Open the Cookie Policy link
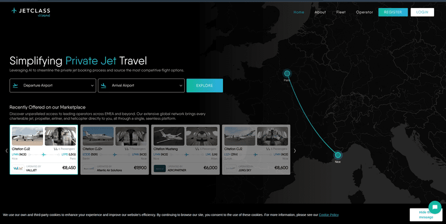 (329, 215)
